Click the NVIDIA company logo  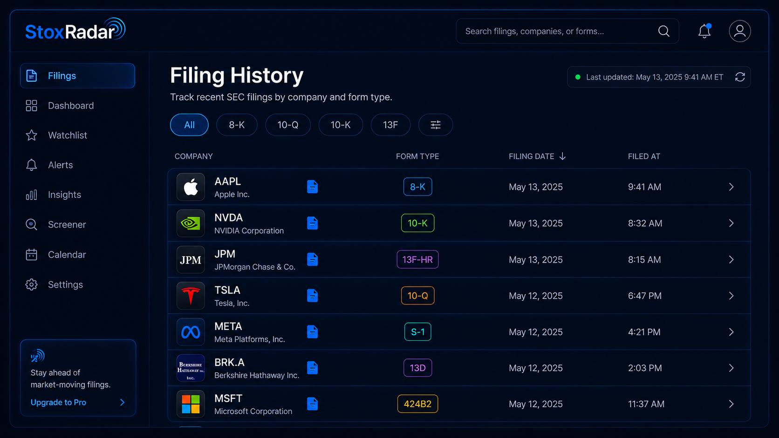191,223
